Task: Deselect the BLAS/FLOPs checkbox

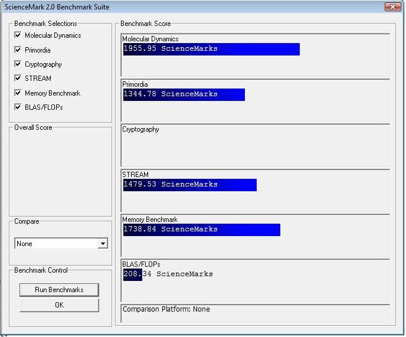Action: (x=18, y=107)
